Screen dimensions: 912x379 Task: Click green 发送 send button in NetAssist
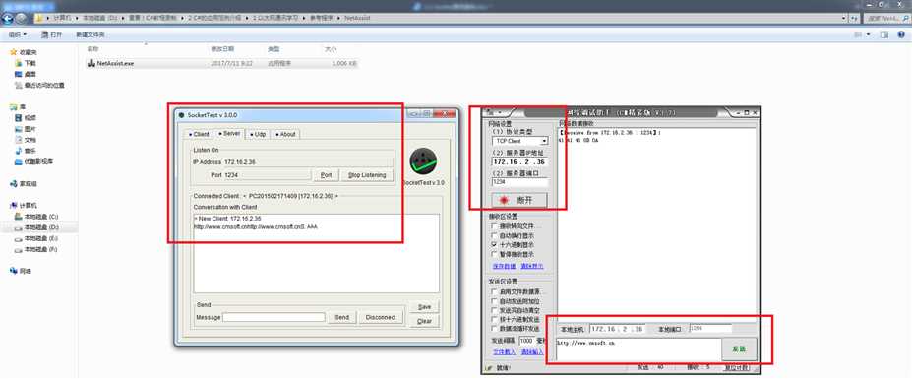(x=739, y=349)
